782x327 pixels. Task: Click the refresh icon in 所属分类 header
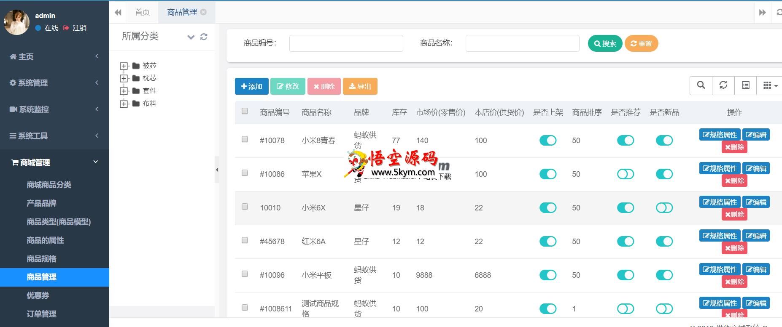pyautogui.click(x=204, y=37)
